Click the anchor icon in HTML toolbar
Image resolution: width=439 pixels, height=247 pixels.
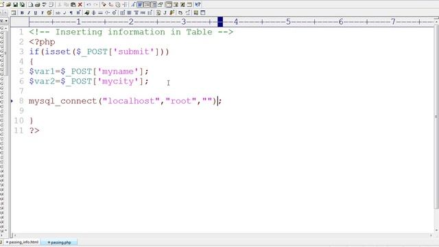[93, 13]
